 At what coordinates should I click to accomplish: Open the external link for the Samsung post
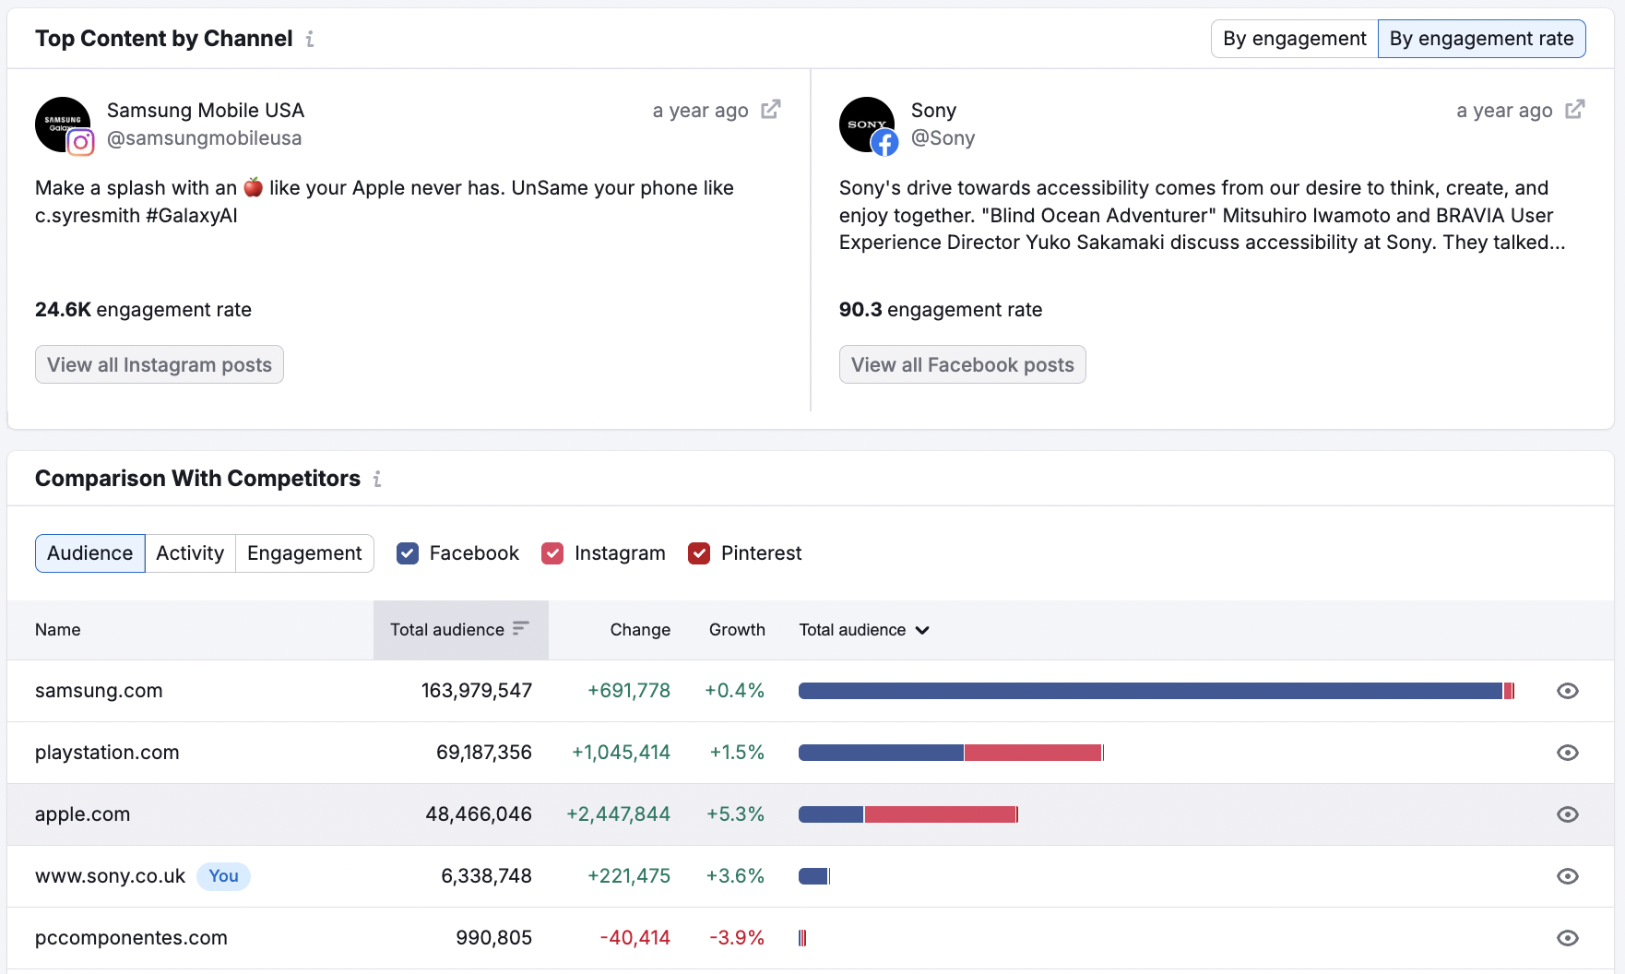(x=771, y=109)
